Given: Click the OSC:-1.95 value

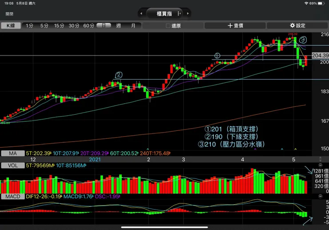Looking at the screenshot, I should pyautogui.click(x=107, y=197).
